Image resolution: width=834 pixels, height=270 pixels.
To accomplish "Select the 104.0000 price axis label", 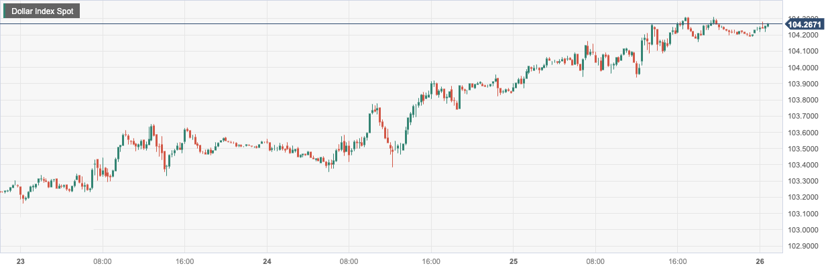I will (x=802, y=68).
